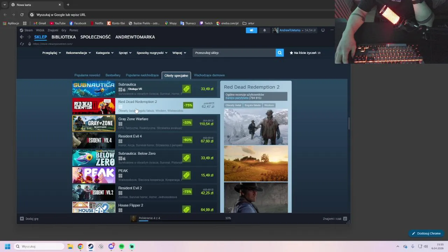Go to BIBLIOTEKA section
Viewport: 448px width, 252px height.
(x=63, y=37)
